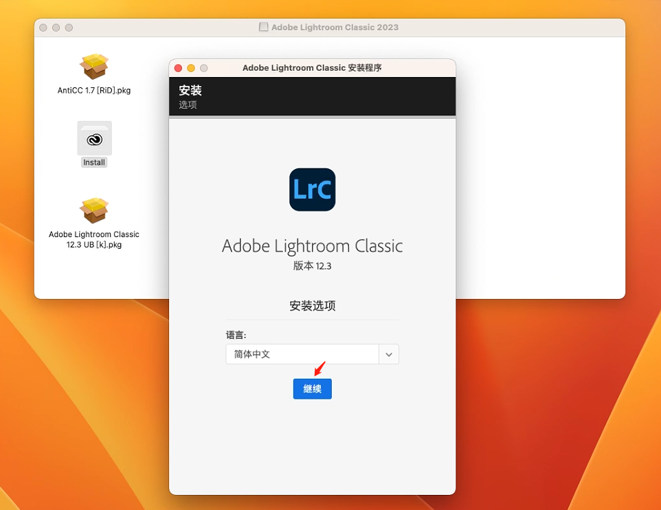Click the 'Adobe Lightroom Classic 12.3 UB [k].pkg' label
The image size is (661, 510).
coord(94,239)
